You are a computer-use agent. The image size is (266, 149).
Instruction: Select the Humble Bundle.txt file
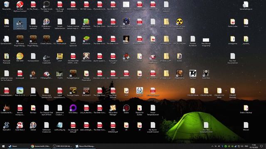[x=193, y=41]
